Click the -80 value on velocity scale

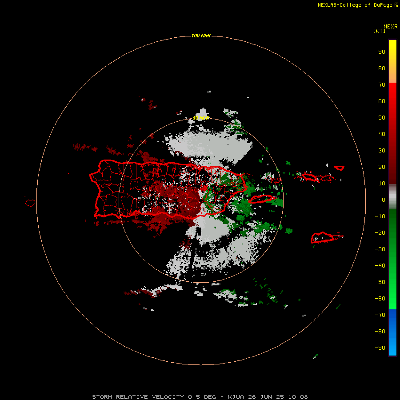[x=380, y=332]
